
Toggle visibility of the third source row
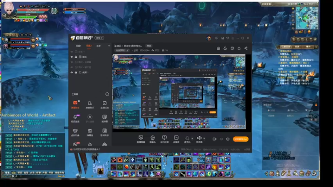tap(72, 62)
